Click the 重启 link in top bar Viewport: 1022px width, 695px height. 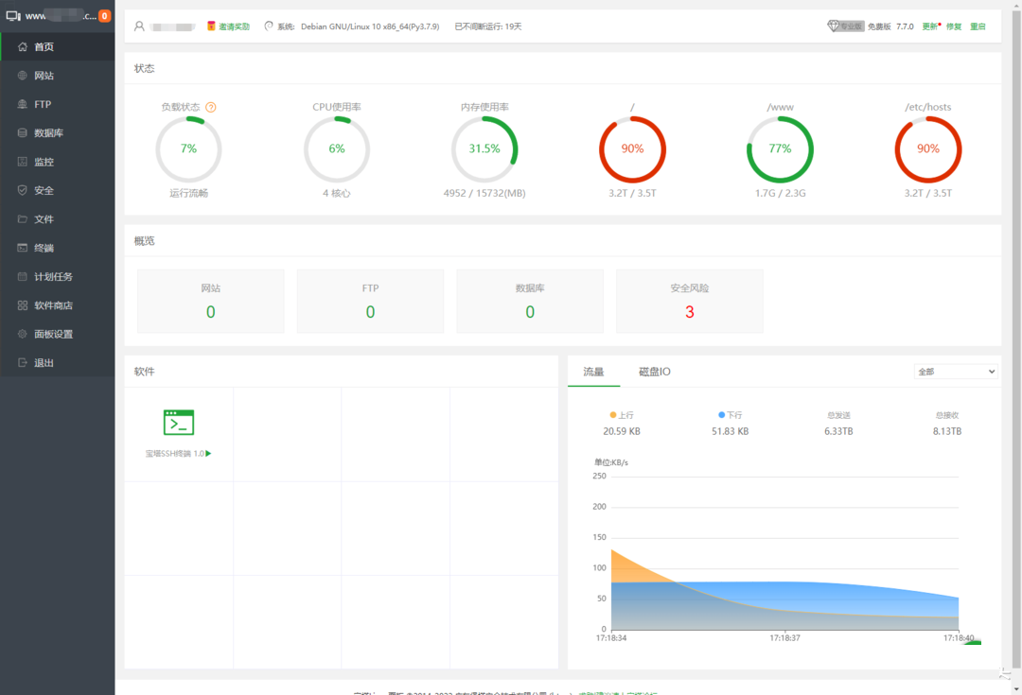click(x=978, y=26)
